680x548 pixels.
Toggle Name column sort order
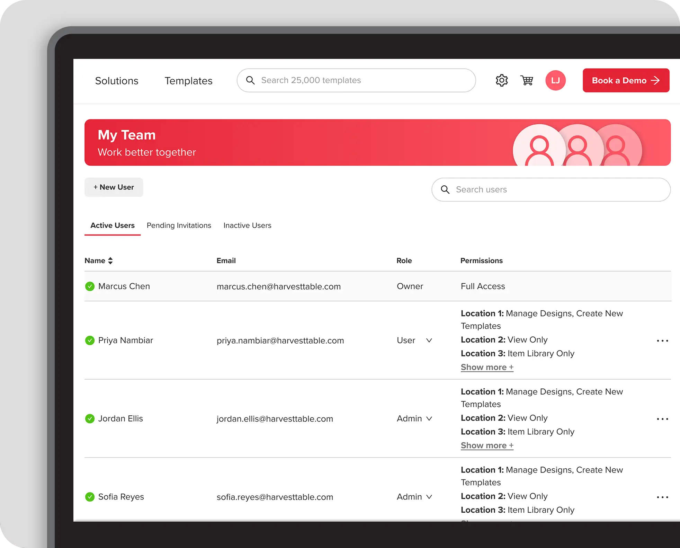tap(110, 260)
